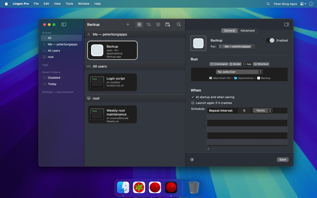This screenshot has height=198, width=317.
Task: Toggle the left sidebar icon
Action: (x=64, y=25)
